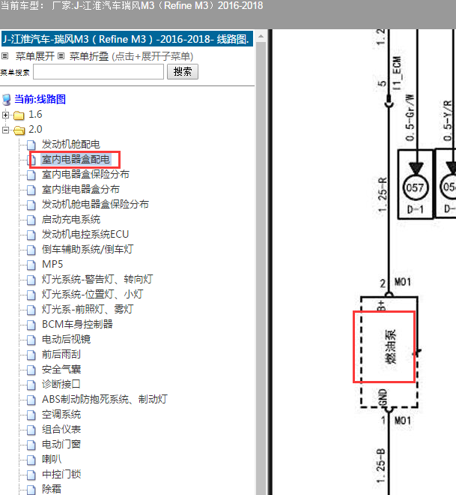The height and width of the screenshot is (495, 456).
Task: Click page icon beside 室内电器盒保险分布
Action: pos(31,175)
